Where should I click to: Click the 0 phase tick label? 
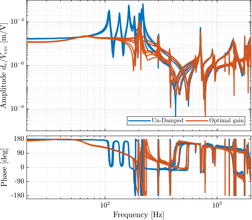(x=22, y=167)
